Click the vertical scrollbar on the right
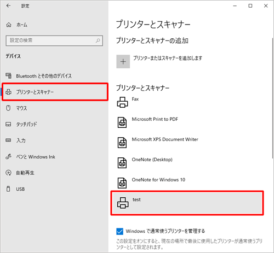This screenshot has width=274, height=253. pyautogui.click(x=273, y=98)
